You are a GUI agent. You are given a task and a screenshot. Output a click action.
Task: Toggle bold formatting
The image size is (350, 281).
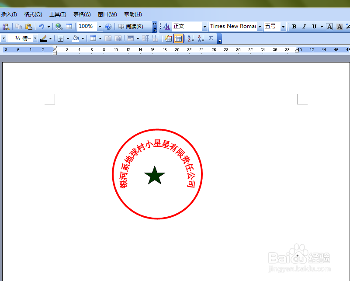(295, 26)
